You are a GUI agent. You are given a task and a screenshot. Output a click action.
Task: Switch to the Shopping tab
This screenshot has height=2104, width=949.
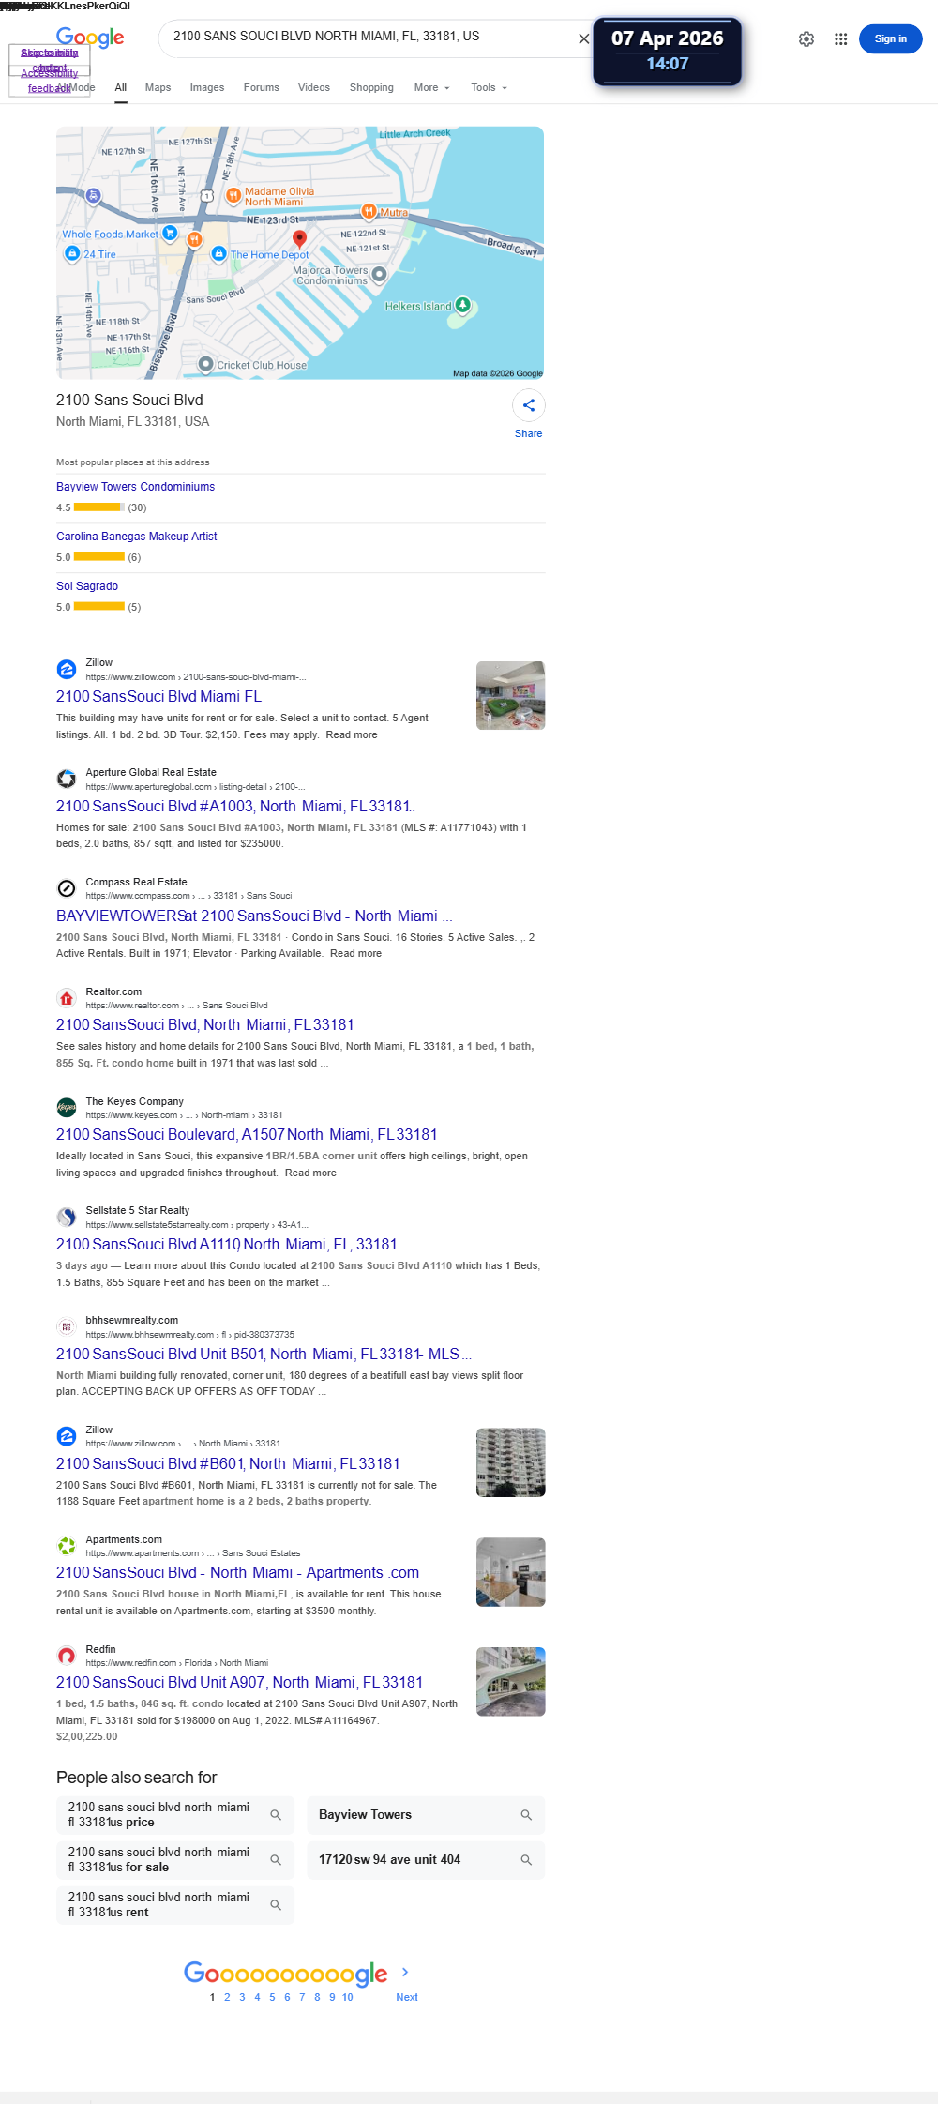coord(371,87)
